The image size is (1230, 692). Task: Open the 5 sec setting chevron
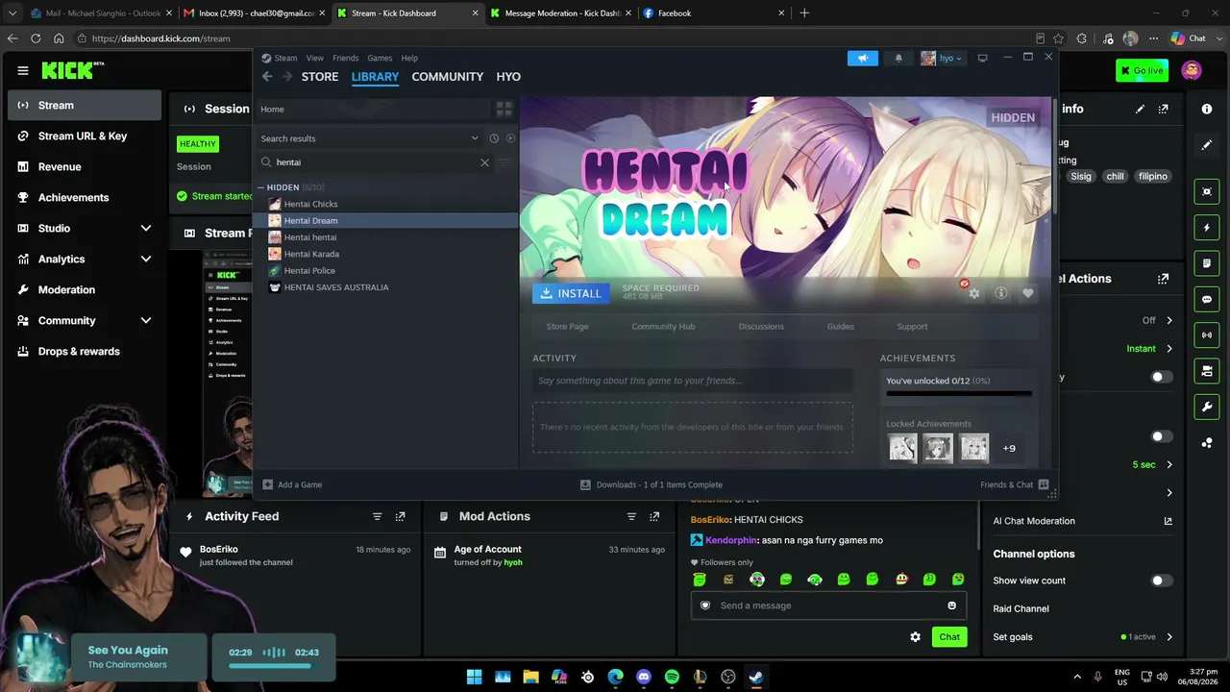(x=1168, y=465)
